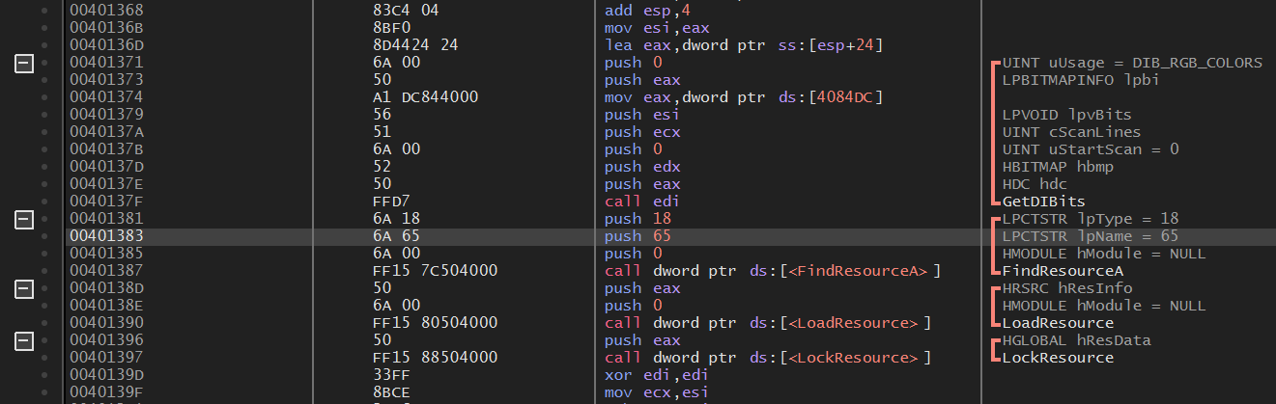The image size is (1276, 404).
Task: Toggle breakpoint dot for address 00401368
Action: pyautogui.click(x=44, y=11)
